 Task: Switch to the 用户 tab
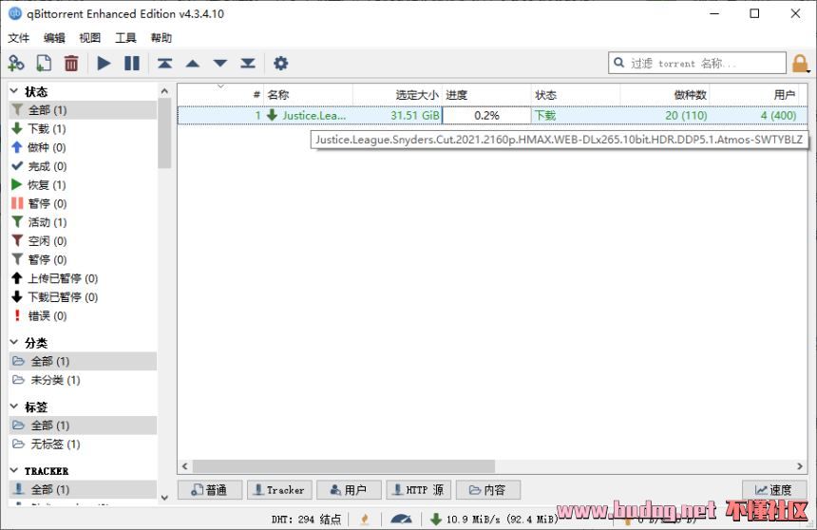click(349, 490)
